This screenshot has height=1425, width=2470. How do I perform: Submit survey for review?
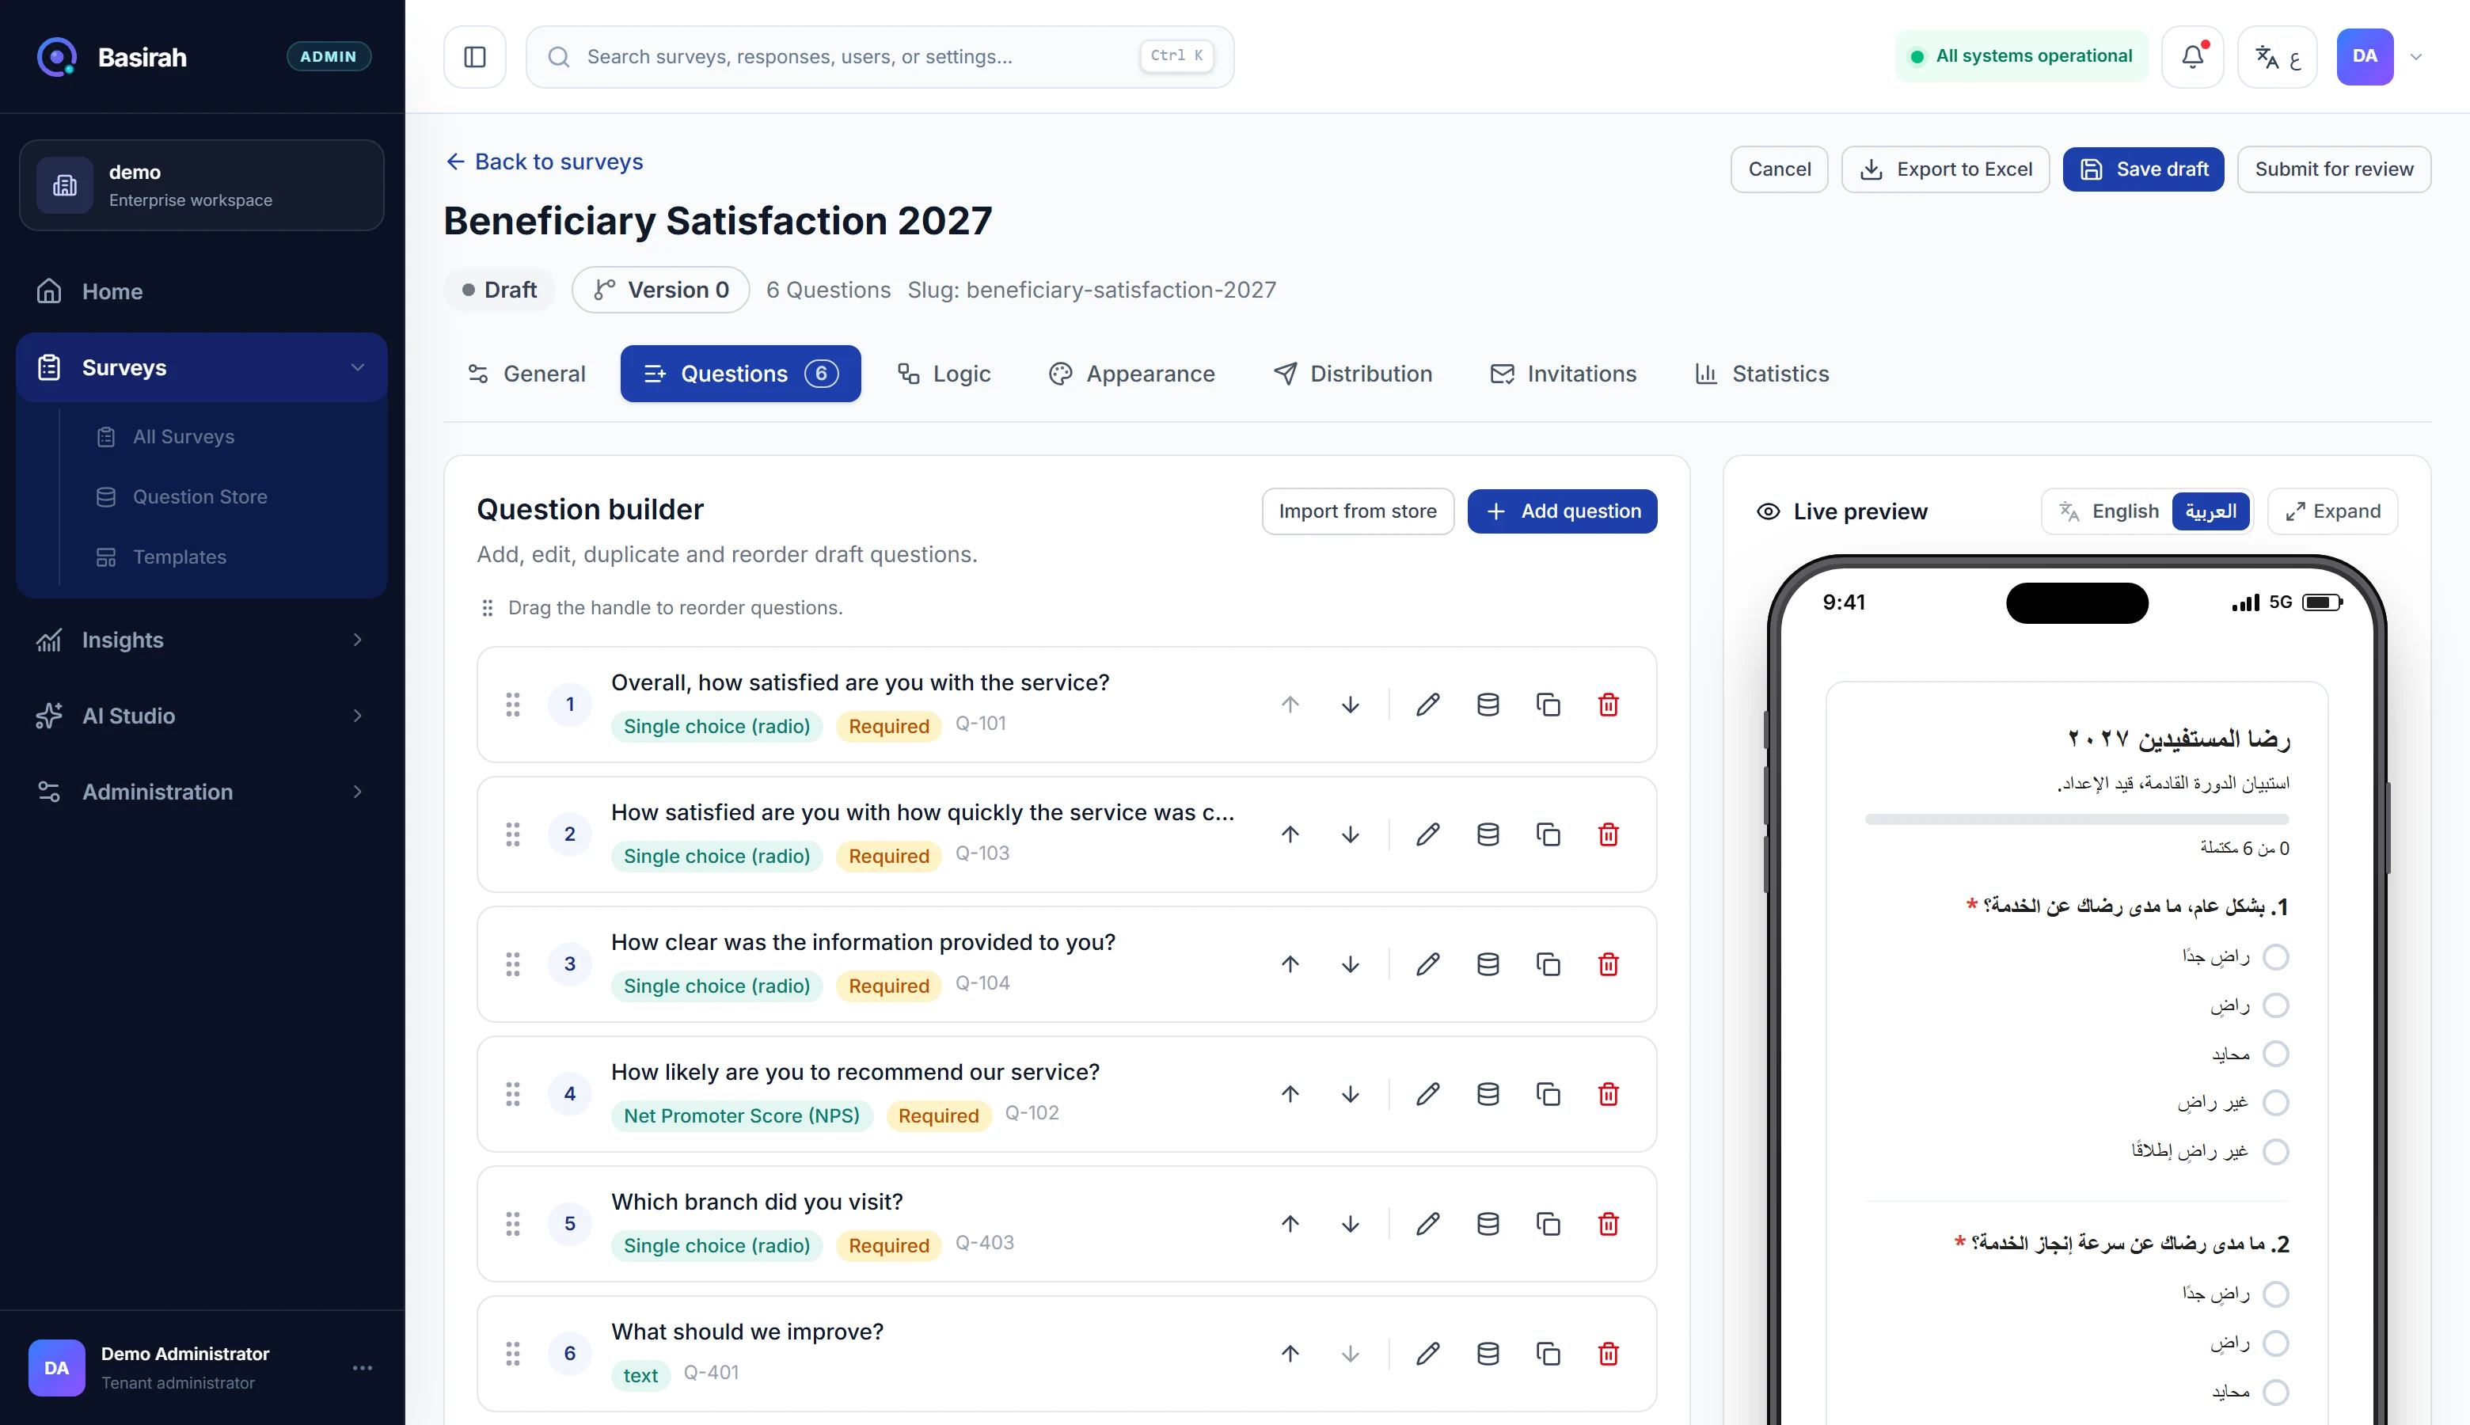(2334, 169)
